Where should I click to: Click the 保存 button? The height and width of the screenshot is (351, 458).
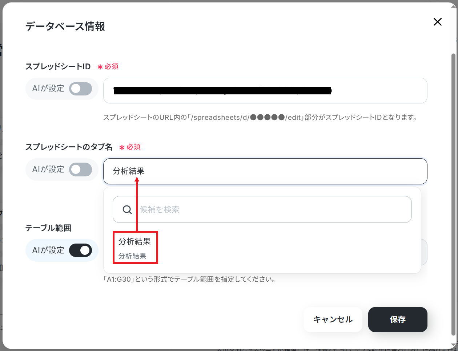[x=398, y=319]
